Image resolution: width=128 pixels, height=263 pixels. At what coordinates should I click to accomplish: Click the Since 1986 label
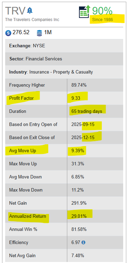coord(102,20)
